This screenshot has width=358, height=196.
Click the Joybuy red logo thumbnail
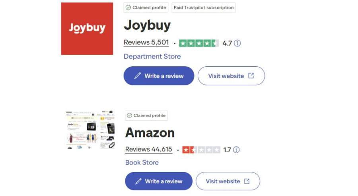(87, 29)
